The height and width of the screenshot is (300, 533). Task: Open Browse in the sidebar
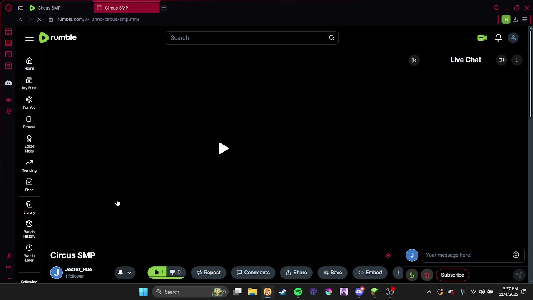pyautogui.click(x=29, y=122)
